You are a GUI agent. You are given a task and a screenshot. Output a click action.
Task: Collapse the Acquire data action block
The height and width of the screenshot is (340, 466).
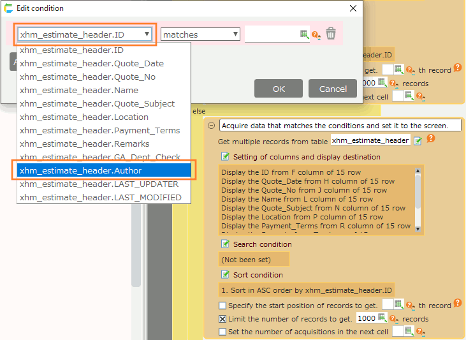(x=211, y=126)
